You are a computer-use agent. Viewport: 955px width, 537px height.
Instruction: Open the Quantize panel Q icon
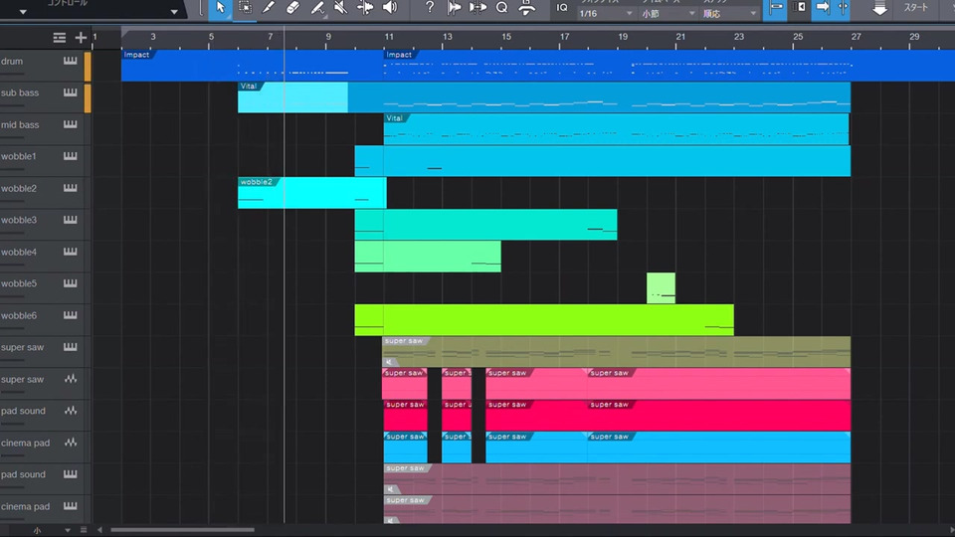point(501,8)
